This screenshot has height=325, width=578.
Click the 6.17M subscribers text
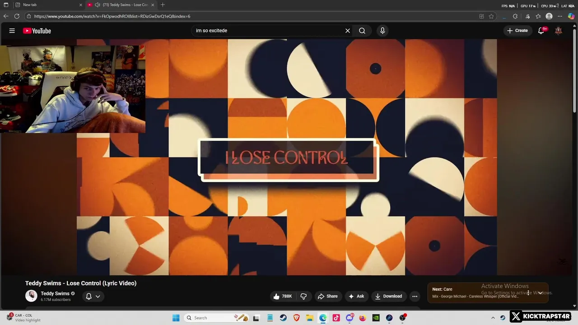pyautogui.click(x=56, y=300)
